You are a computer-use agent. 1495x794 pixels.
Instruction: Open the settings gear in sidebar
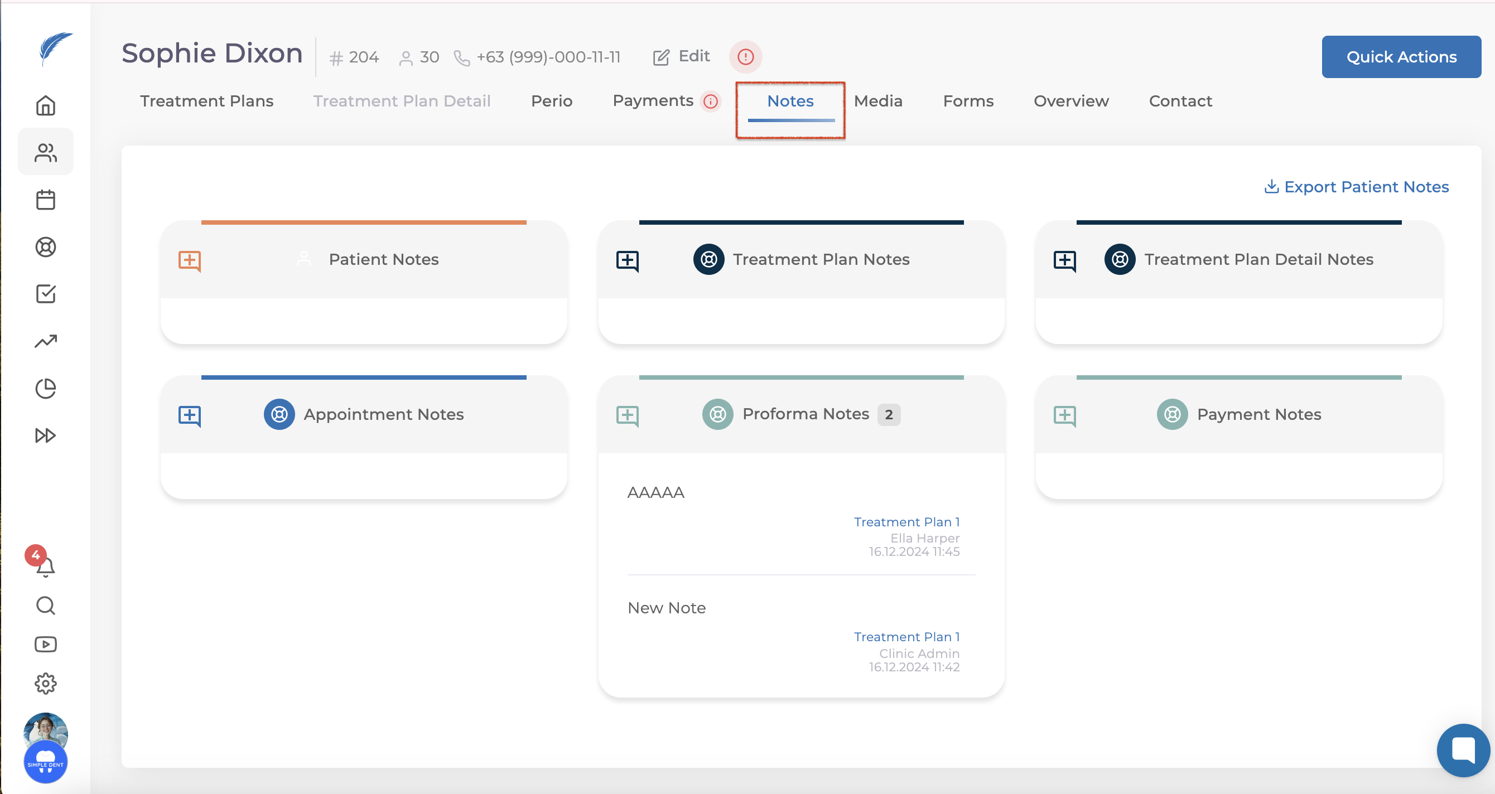(45, 683)
